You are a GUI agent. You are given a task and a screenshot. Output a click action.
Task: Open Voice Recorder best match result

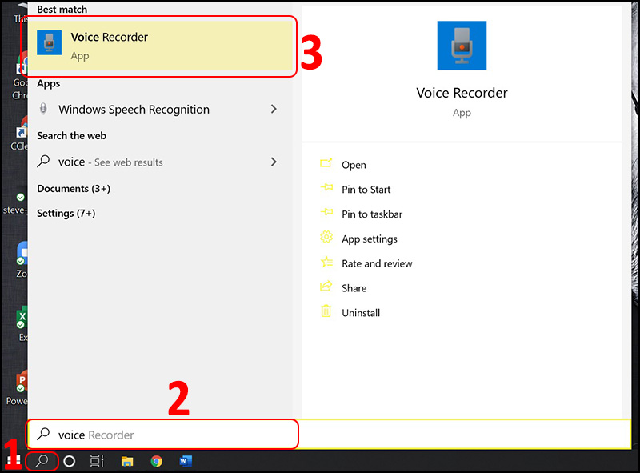161,46
